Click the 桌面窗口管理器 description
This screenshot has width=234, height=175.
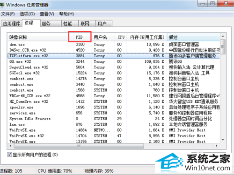tap(184, 45)
